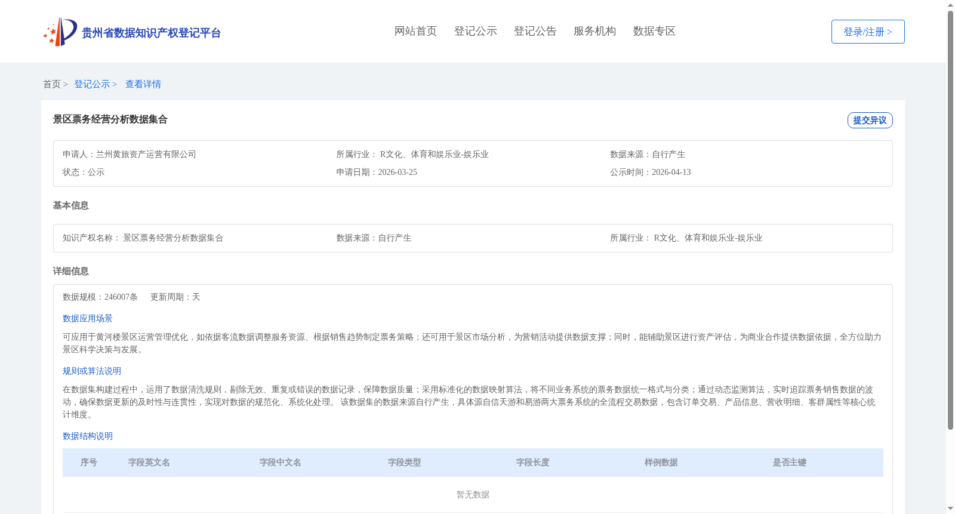The height and width of the screenshot is (514, 955).
Task: Open 登记公告 menu item
Action: [x=535, y=31]
